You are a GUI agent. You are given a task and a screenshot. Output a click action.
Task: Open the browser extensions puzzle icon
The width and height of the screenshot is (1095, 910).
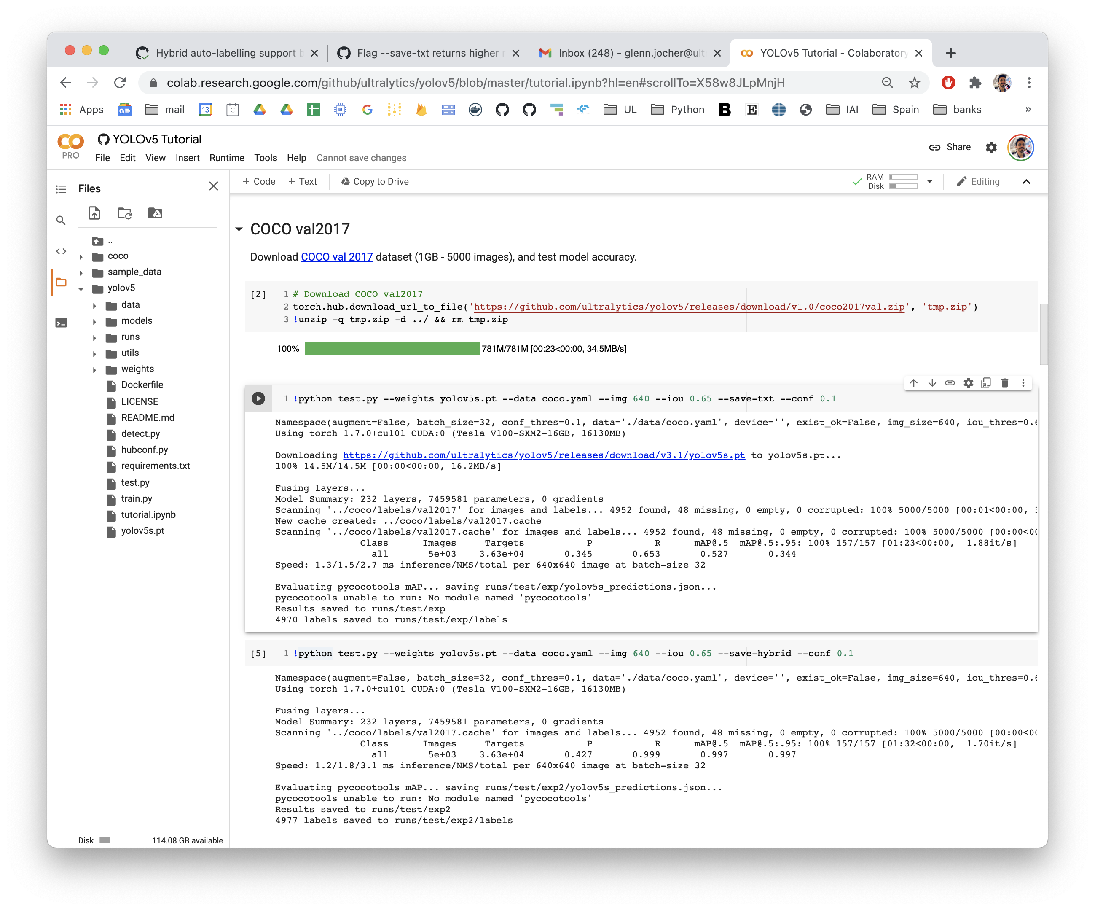(974, 83)
